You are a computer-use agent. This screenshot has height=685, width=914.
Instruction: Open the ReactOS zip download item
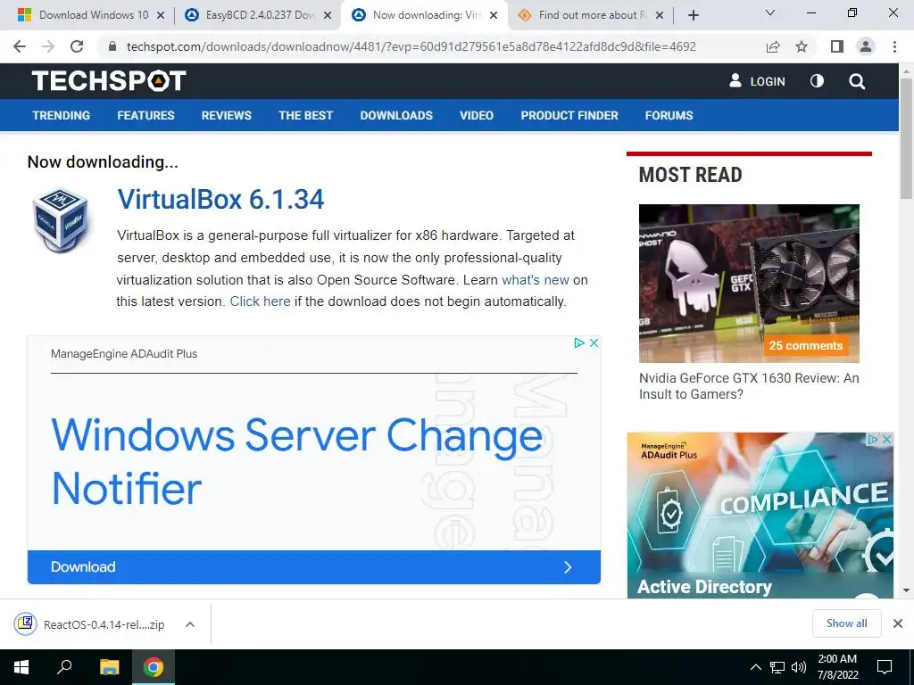click(90, 624)
